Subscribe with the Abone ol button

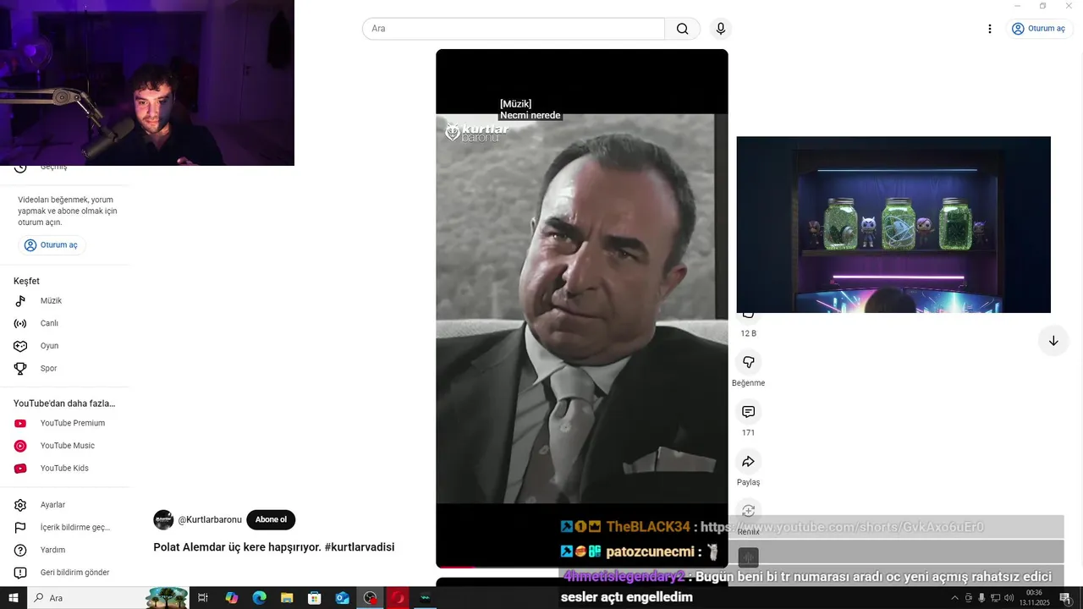click(271, 520)
